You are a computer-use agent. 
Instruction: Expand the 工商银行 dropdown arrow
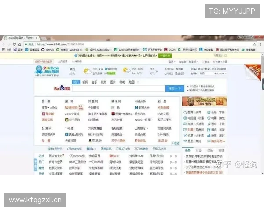147,128
